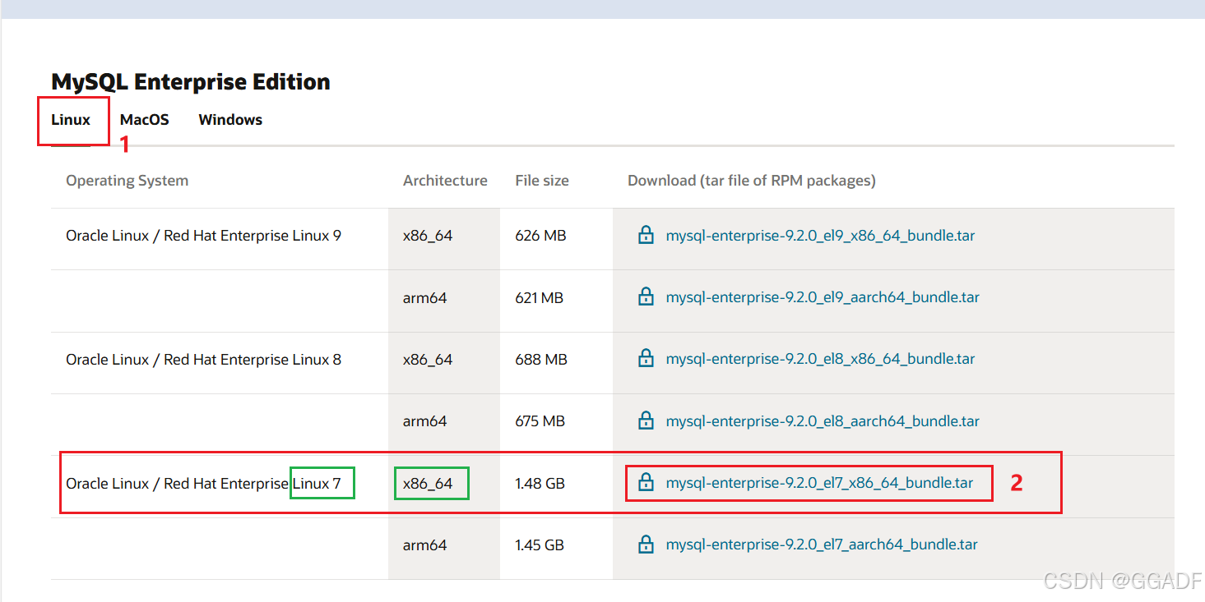1205x602 pixels.
Task: Switch to the MacOS tab
Action: (x=145, y=120)
